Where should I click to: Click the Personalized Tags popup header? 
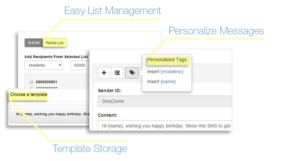coord(167,60)
